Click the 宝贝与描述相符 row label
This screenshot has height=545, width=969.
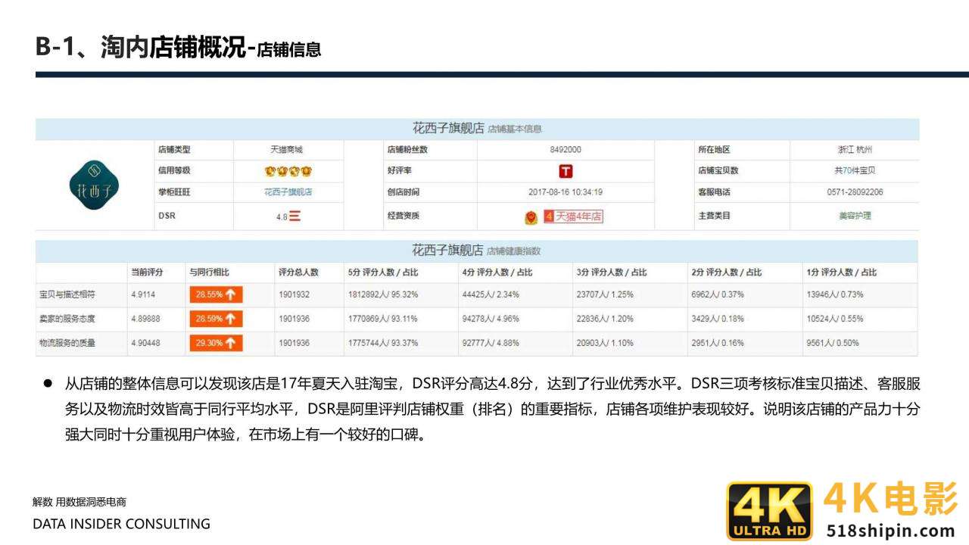[x=67, y=294]
